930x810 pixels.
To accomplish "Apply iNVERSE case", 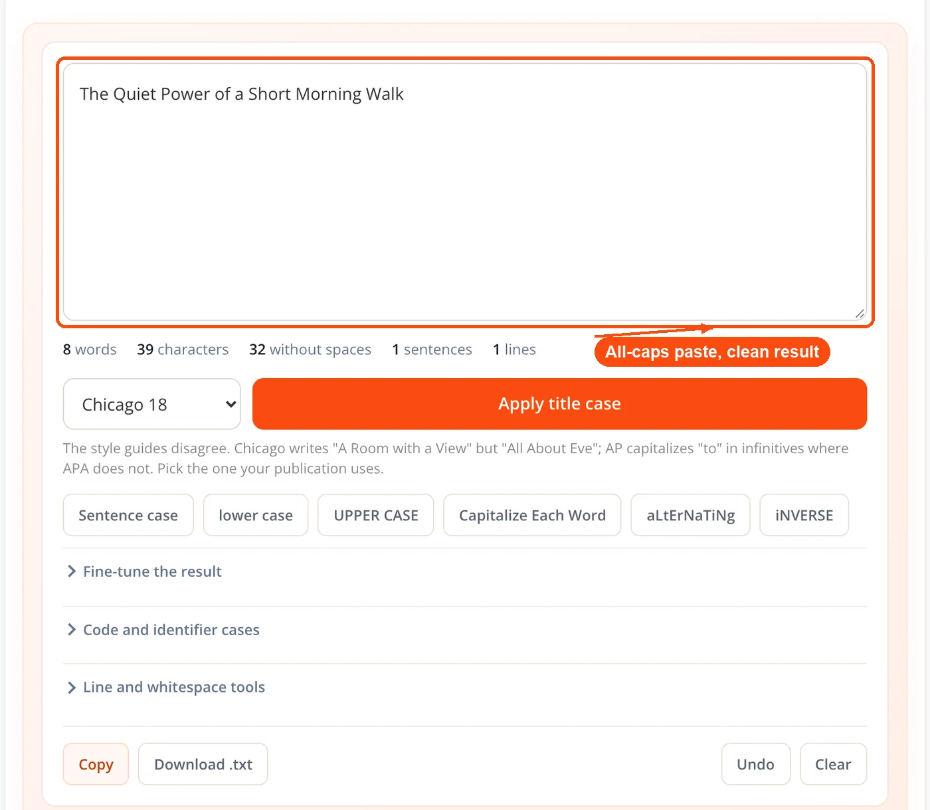I will [x=804, y=515].
